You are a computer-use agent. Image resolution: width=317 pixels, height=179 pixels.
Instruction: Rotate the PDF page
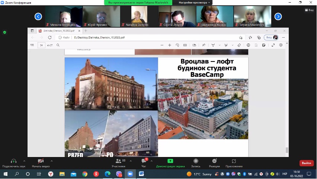point(177,45)
